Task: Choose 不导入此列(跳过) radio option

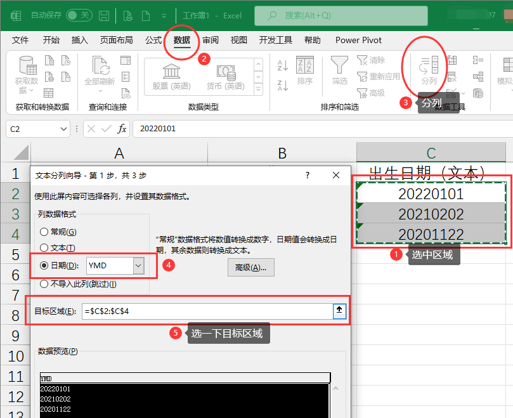Action: click(x=44, y=284)
